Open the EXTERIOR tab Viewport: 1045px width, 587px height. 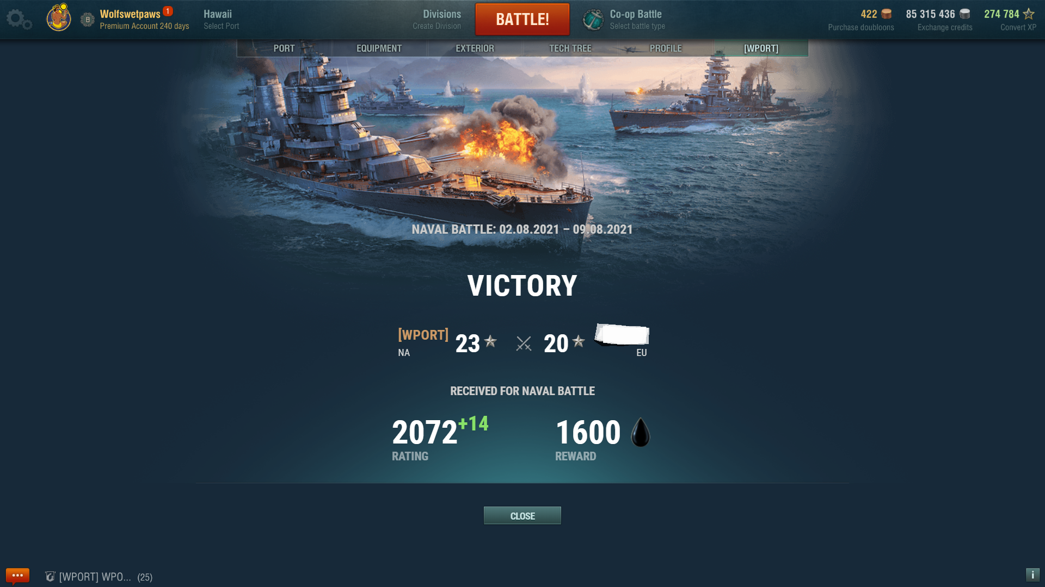(475, 48)
